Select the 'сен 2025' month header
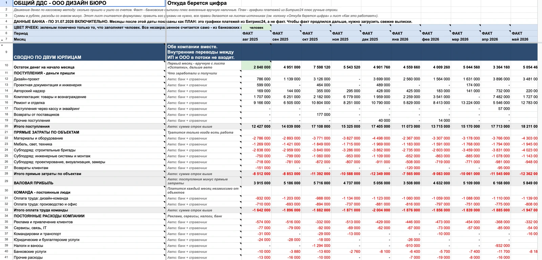 [286, 39]
